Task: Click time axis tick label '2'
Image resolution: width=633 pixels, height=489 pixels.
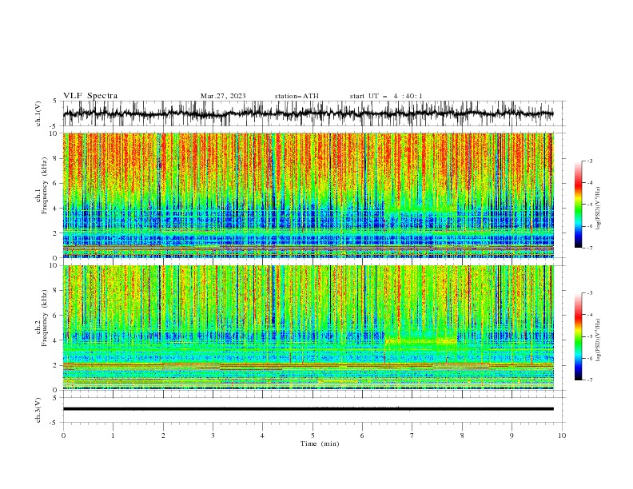Action: 163,435
